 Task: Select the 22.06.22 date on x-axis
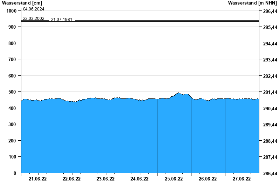(x=72, y=179)
